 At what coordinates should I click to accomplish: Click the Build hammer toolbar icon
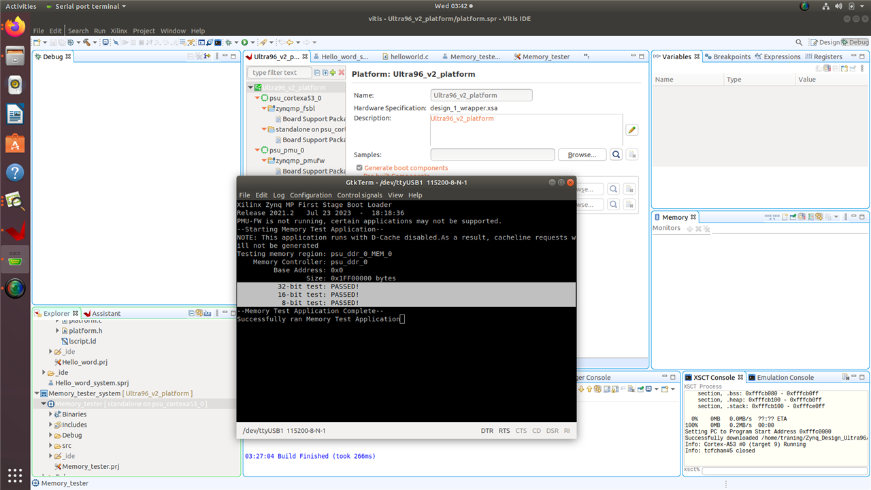pyautogui.click(x=86, y=42)
